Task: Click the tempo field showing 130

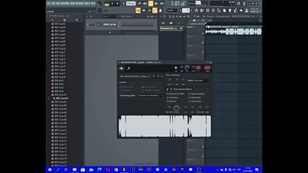Action: point(131,3)
